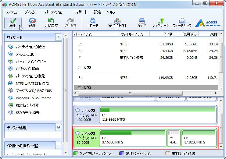
Task: Click up arrow of left panel scrollbar
Action: point(66,35)
